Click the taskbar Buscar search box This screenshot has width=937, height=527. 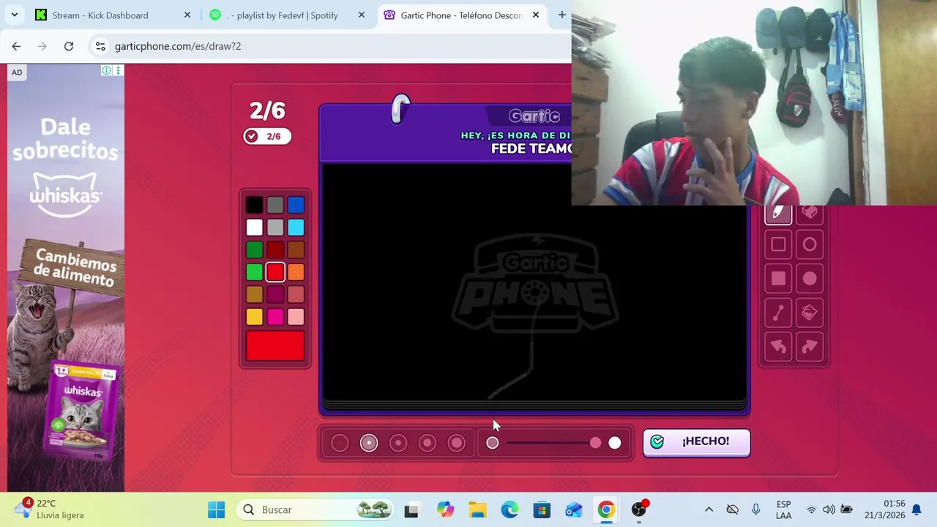click(316, 510)
